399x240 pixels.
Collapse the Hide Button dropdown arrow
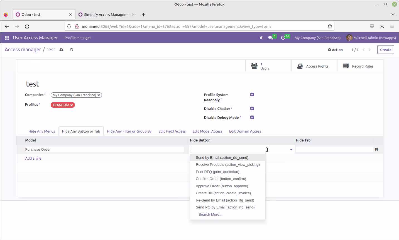pos(291,150)
